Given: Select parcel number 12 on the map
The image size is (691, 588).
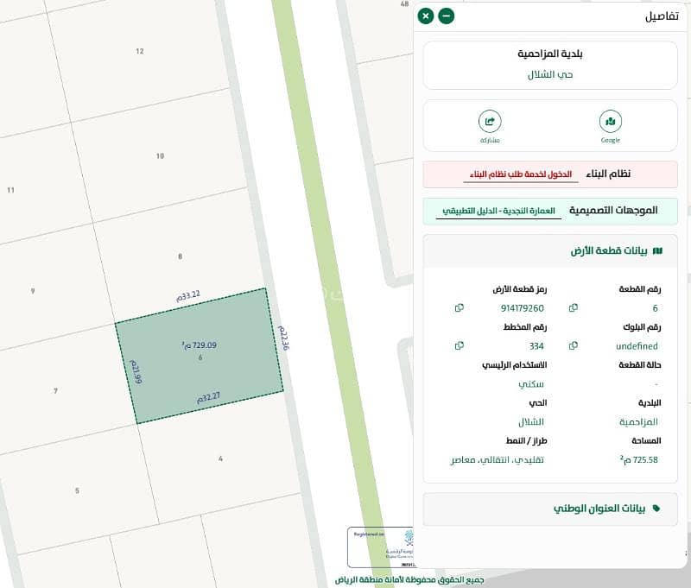Looking at the screenshot, I should [140, 52].
